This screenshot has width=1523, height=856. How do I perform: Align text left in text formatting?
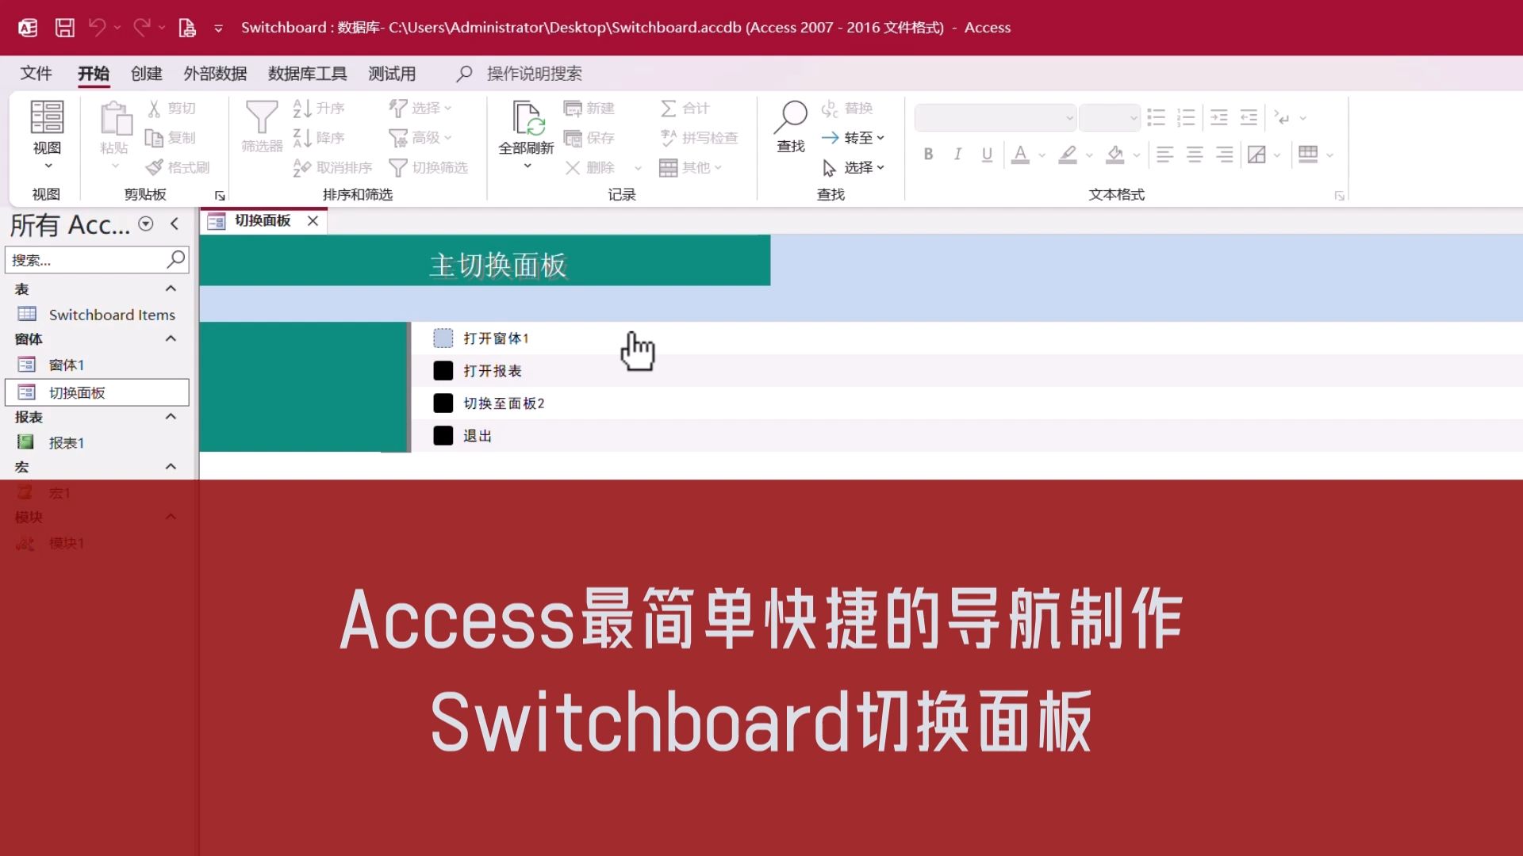coord(1164,155)
